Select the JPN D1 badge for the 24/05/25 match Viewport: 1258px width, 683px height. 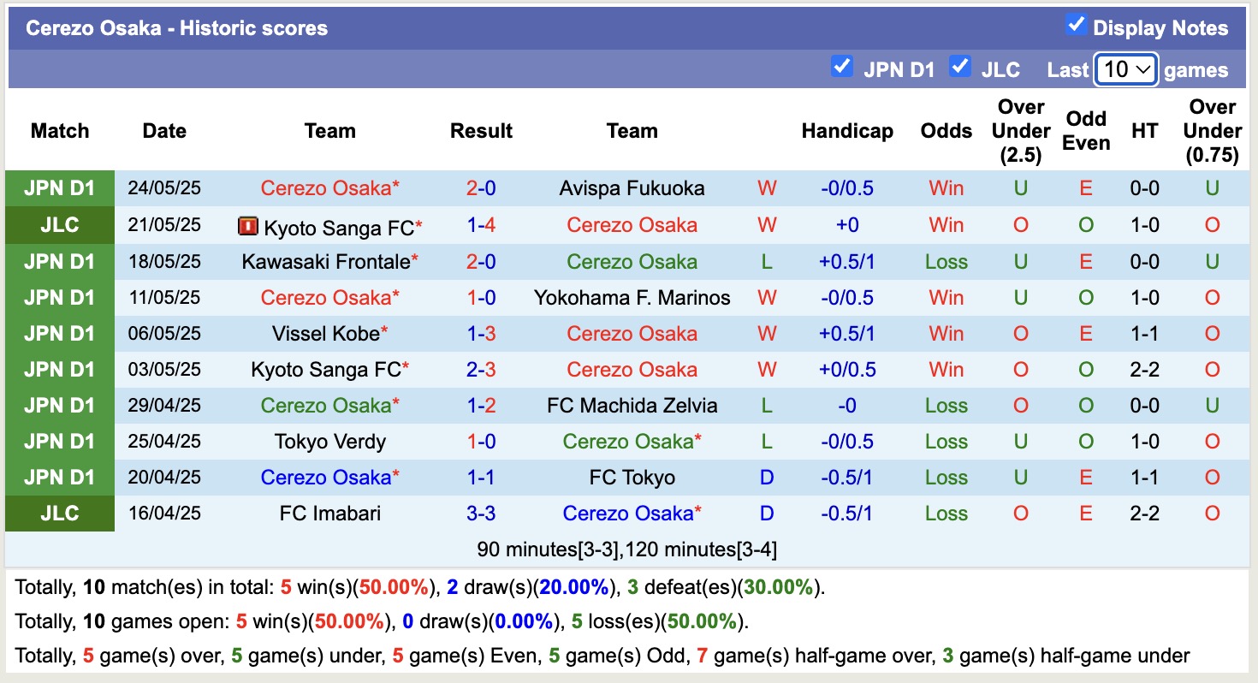59,187
